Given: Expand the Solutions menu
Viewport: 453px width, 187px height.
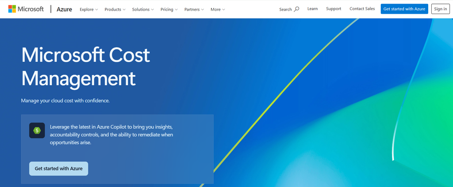Looking at the screenshot, I should 143,9.
